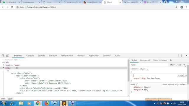The width and height of the screenshot is (189, 106).
Task: Click the taskbar clock
Action: (182, 103)
